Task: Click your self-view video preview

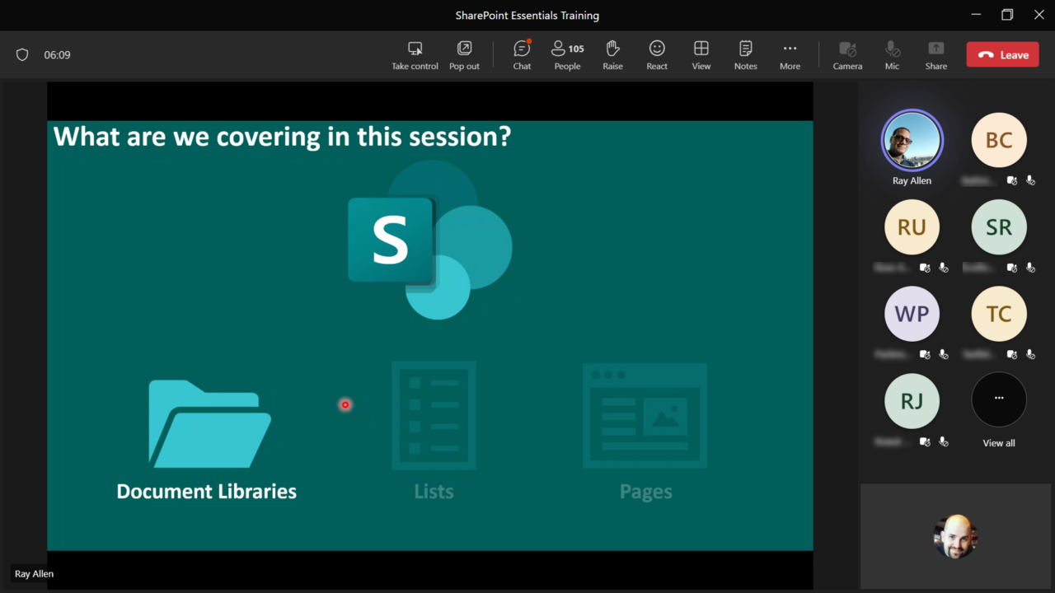Action: pos(955,536)
